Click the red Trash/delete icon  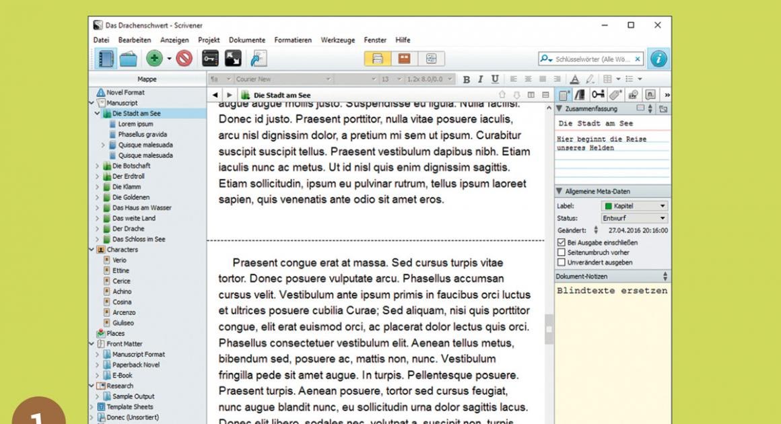click(x=184, y=59)
